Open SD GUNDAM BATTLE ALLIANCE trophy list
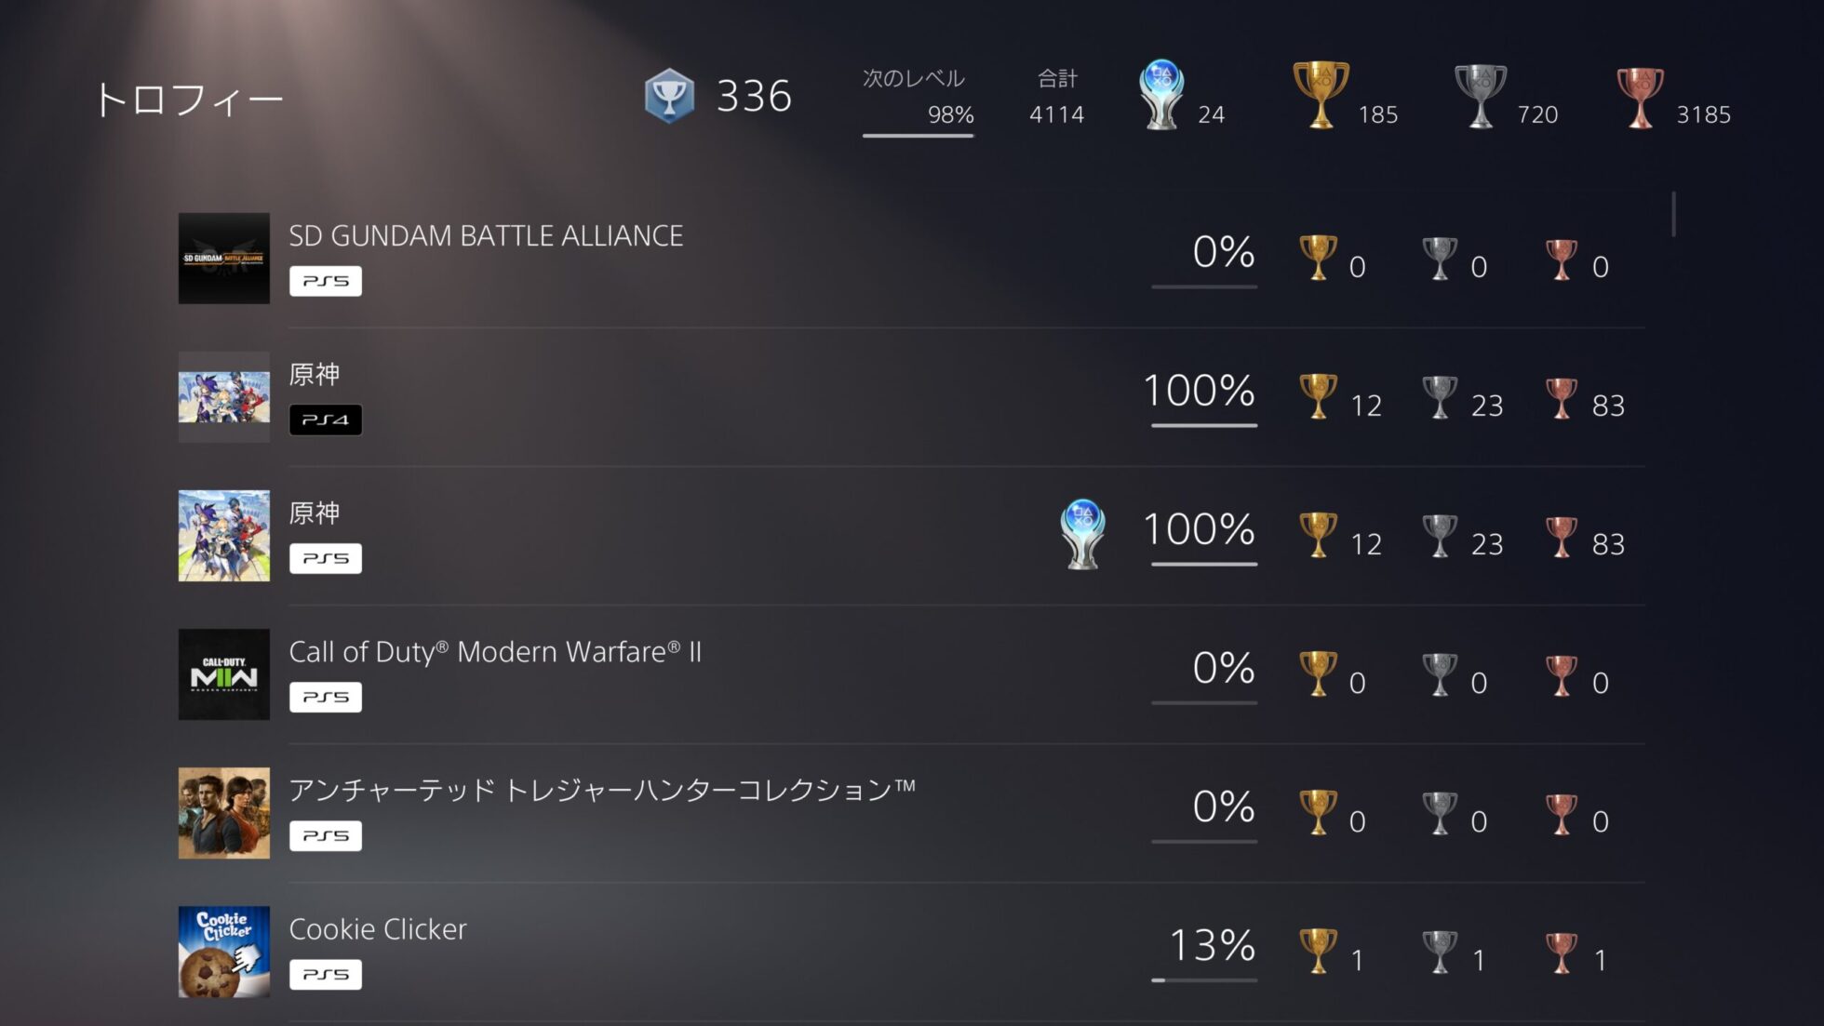The image size is (1824, 1026). click(x=486, y=236)
